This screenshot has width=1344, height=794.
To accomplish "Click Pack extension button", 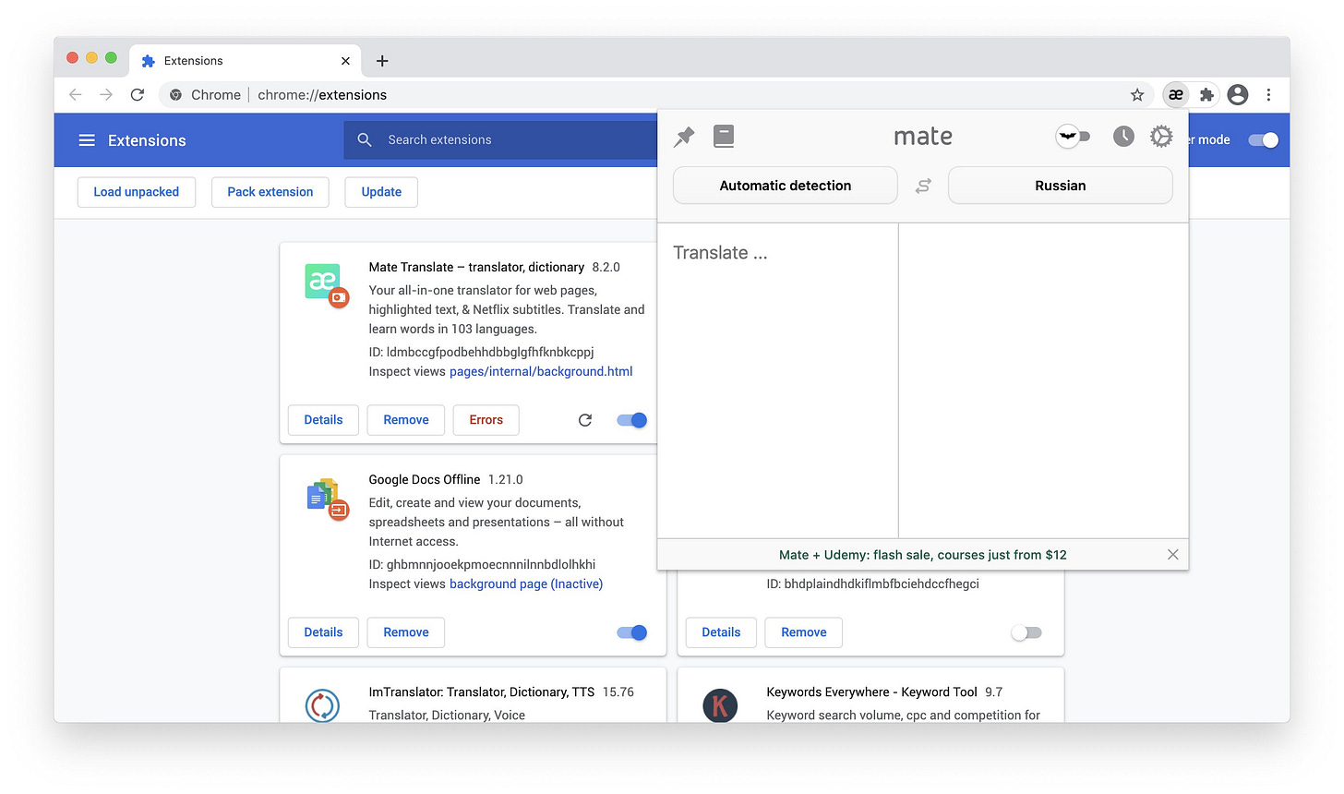I will coord(270,192).
